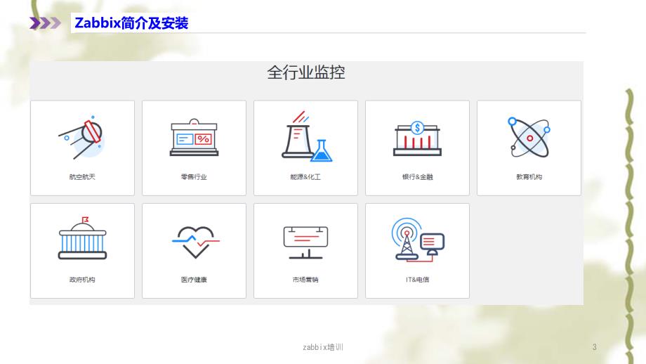This screenshot has width=646, height=364.
Task: Select the 零售行业 label
Action: tap(194, 177)
